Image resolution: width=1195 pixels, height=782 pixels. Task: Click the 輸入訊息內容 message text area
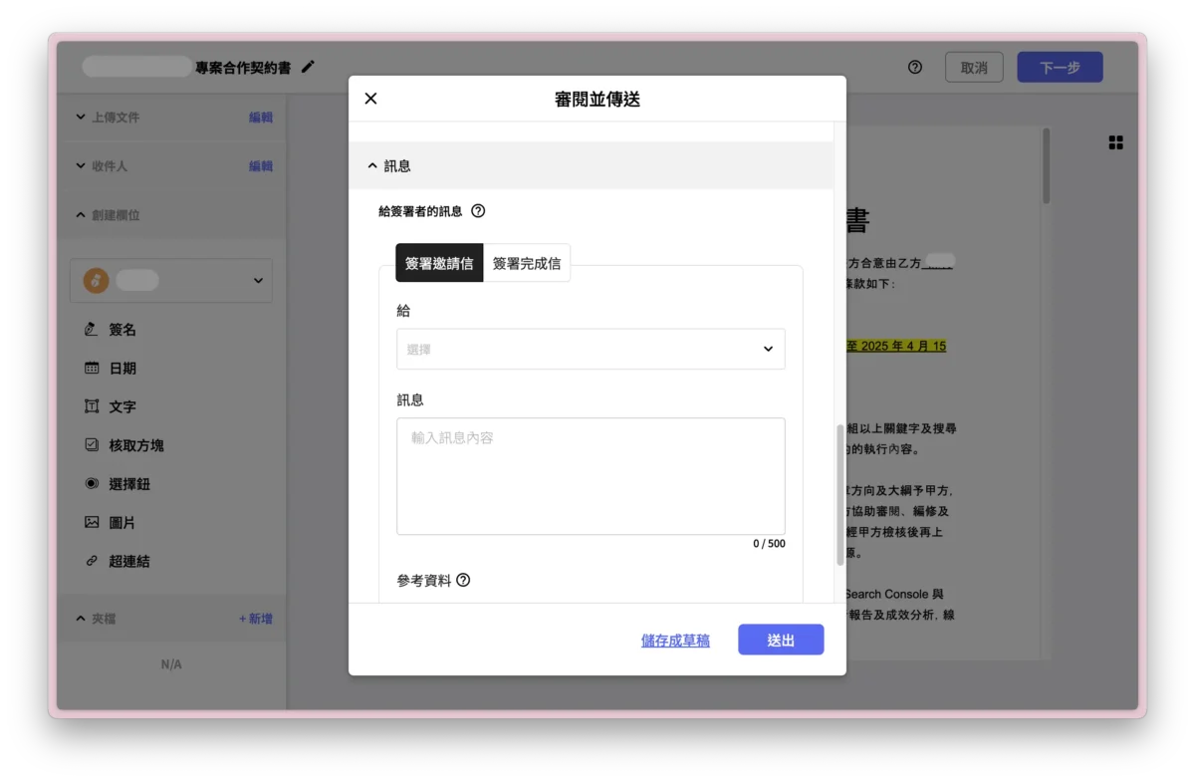591,475
